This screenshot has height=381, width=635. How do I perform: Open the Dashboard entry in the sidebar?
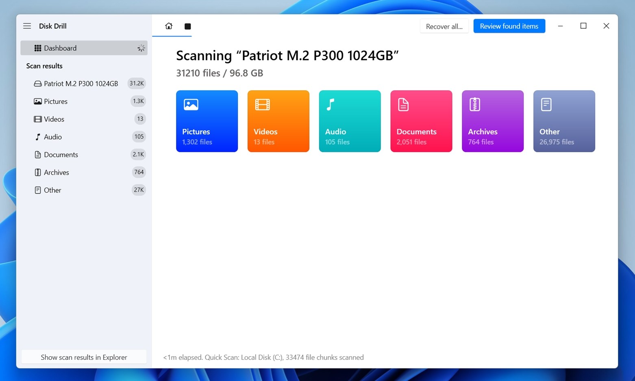[60, 48]
